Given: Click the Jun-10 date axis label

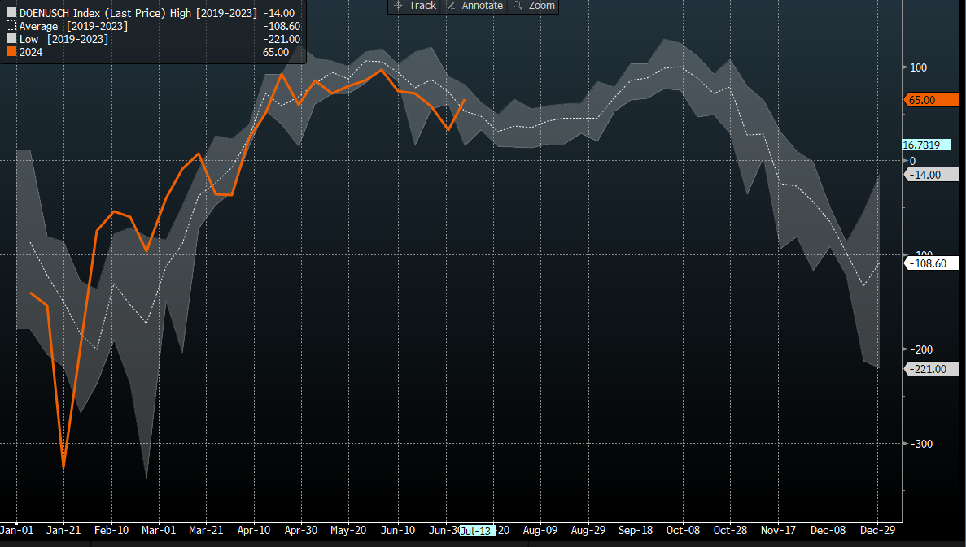Looking at the screenshot, I should pyautogui.click(x=398, y=530).
